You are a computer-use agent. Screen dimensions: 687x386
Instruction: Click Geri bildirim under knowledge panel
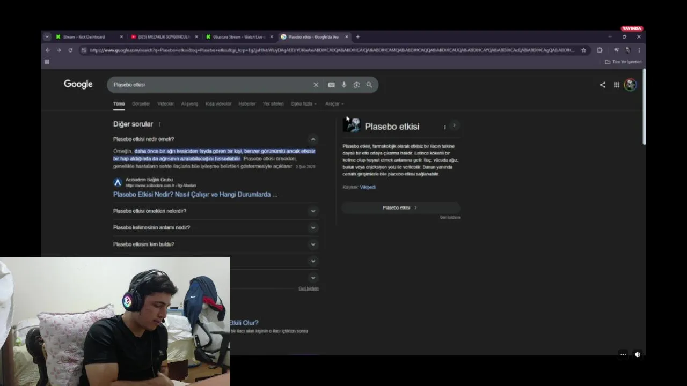(x=450, y=217)
